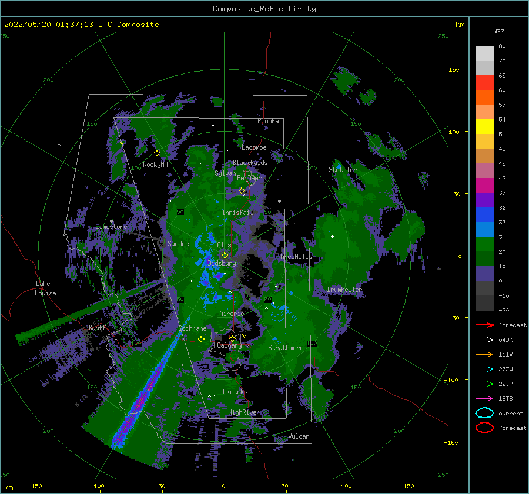This screenshot has height=494, width=529.
Task: Click the Strathmore city label
Action: click(286, 348)
